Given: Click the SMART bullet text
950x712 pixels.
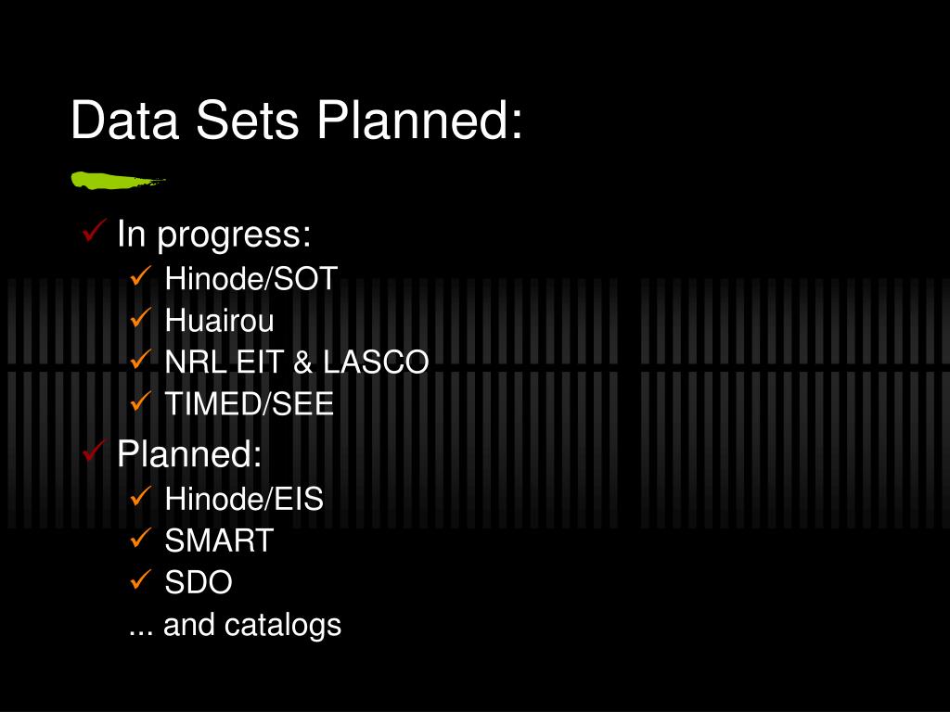Looking at the screenshot, I should pyautogui.click(x=219, y=540).
